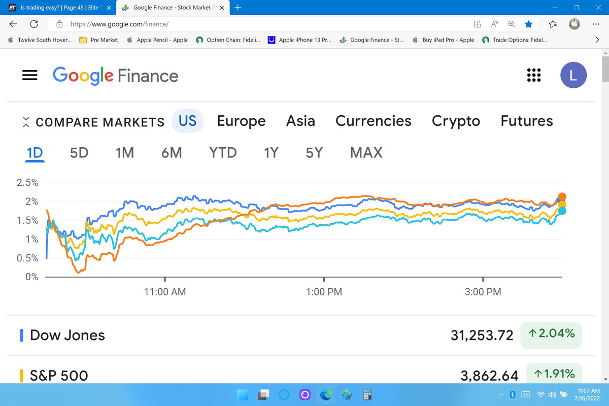This screenshot has width=609, height=406.
Task: Choose the 1D chart range
Action: (35, 152)
